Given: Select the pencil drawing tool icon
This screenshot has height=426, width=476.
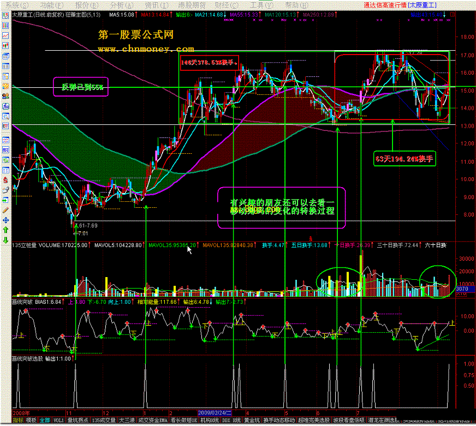Looking at the screenshot, I should (x=5, y=210).
